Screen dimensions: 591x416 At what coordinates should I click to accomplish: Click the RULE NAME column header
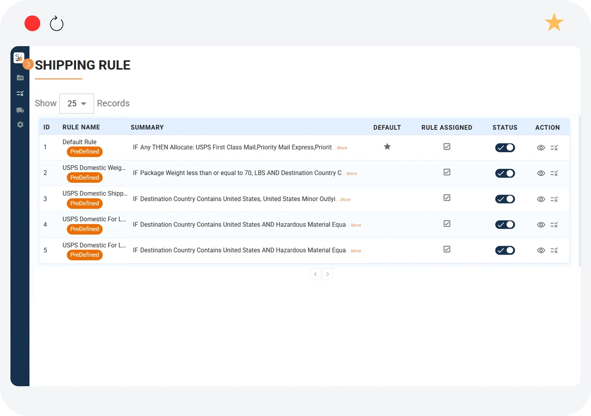coord(81,127)
